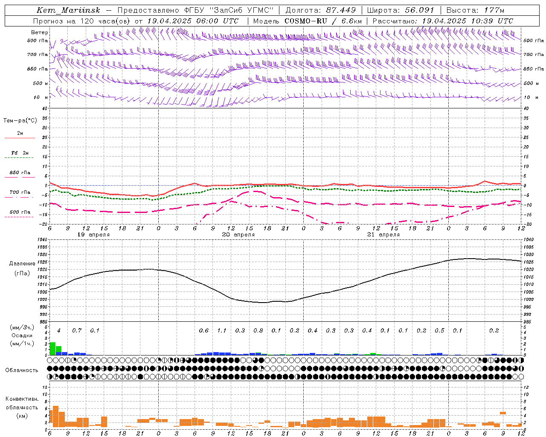The width and height of the screenshot is (546, 437).
Task: Click the "21 апреля" date label
Action: coord(383,235)
